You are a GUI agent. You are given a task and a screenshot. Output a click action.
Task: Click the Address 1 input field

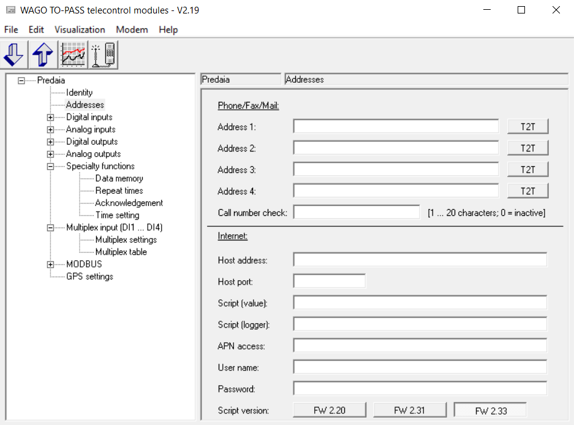tap(396, 127)
